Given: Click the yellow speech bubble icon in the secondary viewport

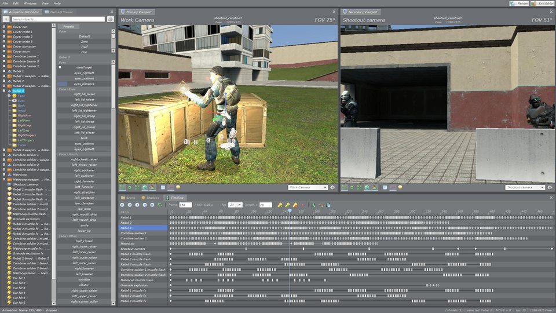Looking at the screenshot, I should point(400,187).
